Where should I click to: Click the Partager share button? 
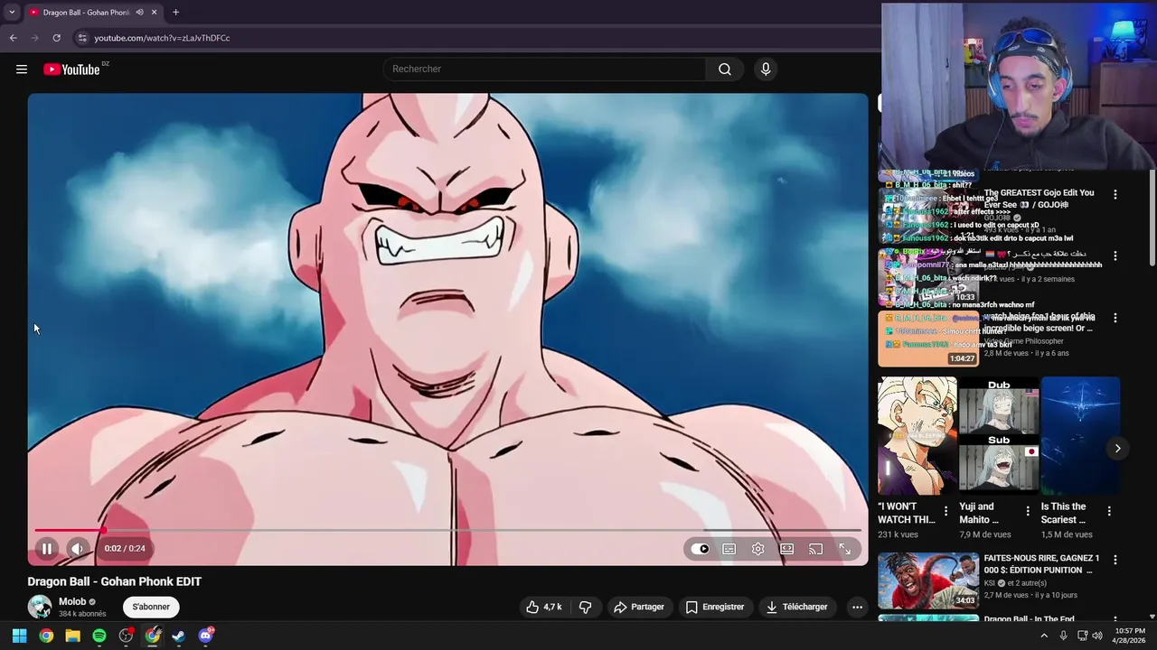coord(639,607)
